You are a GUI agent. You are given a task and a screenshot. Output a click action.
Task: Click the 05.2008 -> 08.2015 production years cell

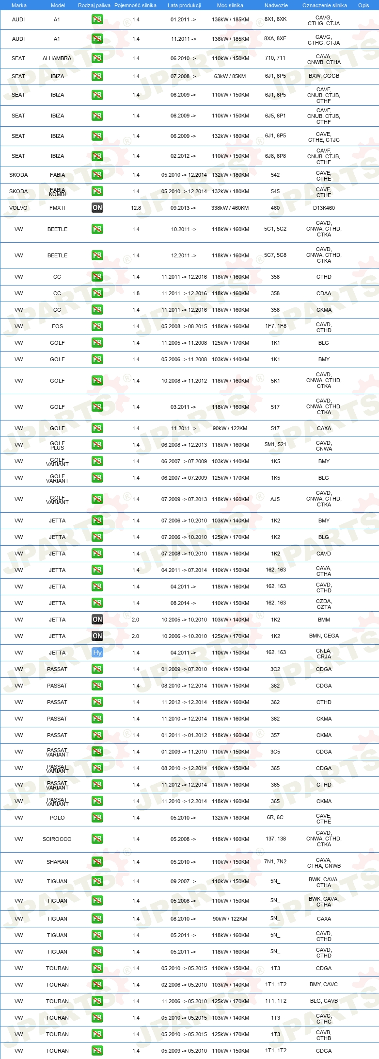coord(184,326)
